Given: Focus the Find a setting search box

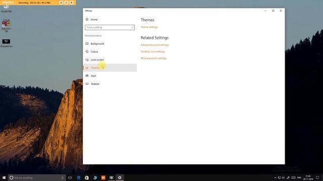Looking at the screenshot, I should [x=110, y=28].
